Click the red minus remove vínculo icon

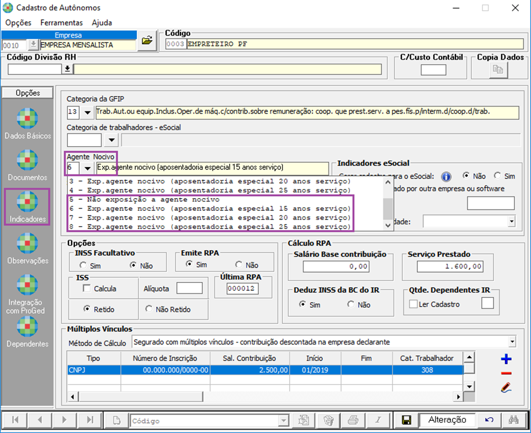click(506, 373)
